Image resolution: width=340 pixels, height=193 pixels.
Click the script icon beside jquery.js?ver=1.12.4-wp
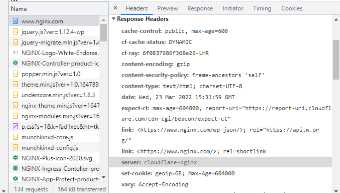click(x=15, y=32)
